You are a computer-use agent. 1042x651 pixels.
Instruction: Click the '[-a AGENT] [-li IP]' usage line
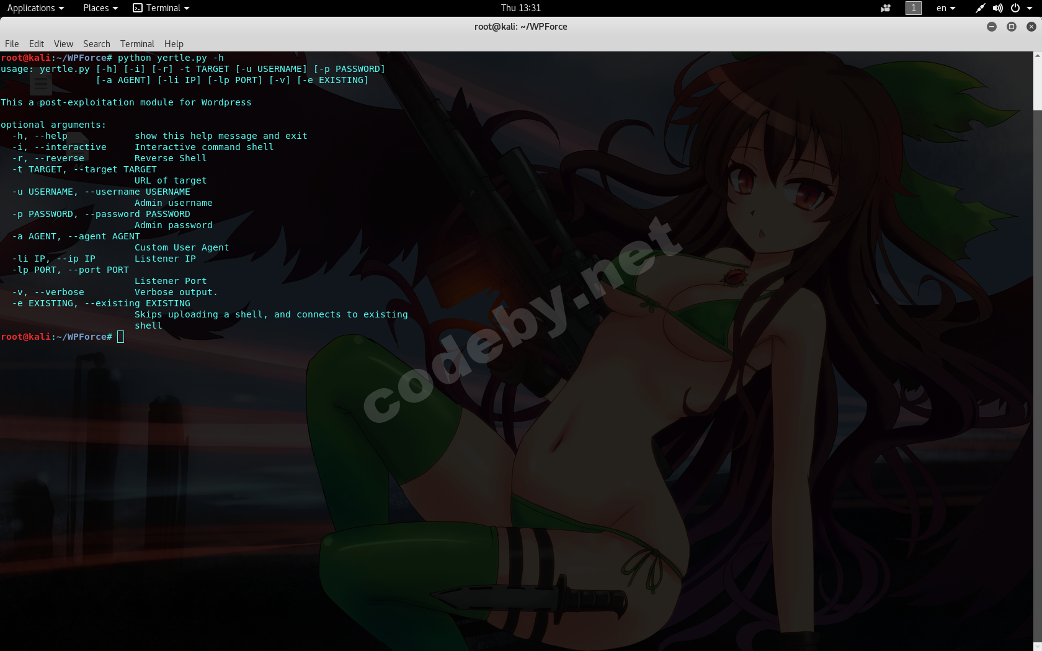click(232, 80)
